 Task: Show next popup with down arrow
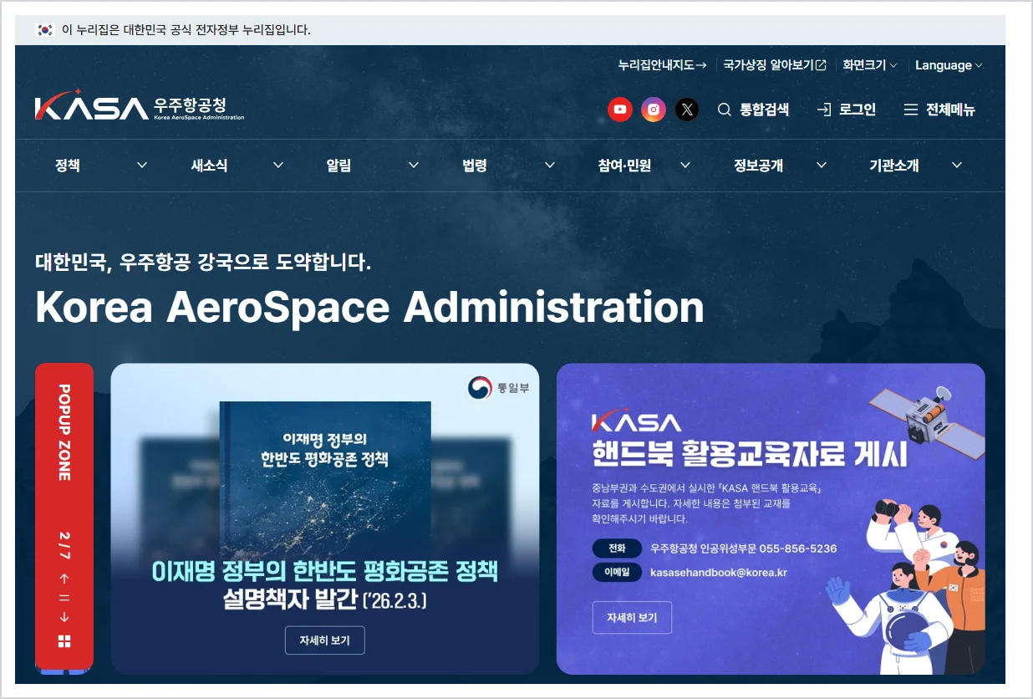pos(64,618)
